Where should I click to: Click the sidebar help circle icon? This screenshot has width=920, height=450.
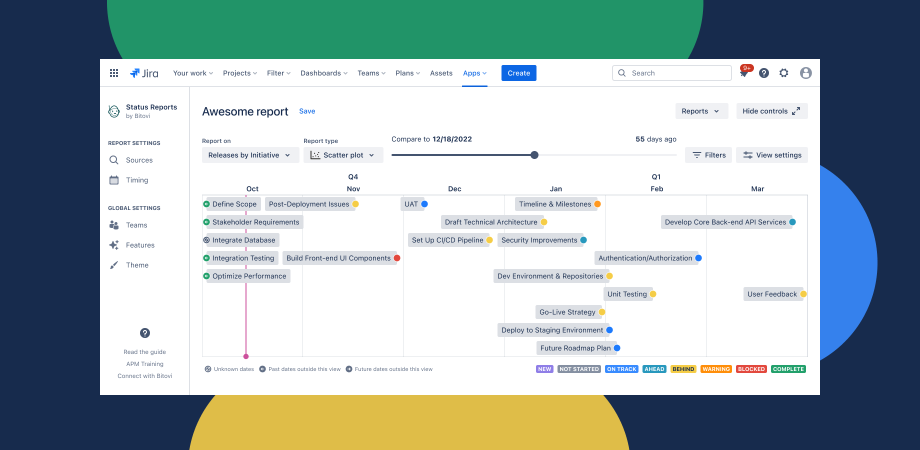(145, 333)
